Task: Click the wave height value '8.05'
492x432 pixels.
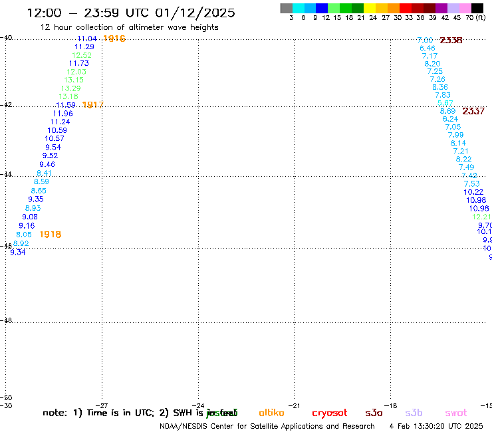Action: point(24,235)
